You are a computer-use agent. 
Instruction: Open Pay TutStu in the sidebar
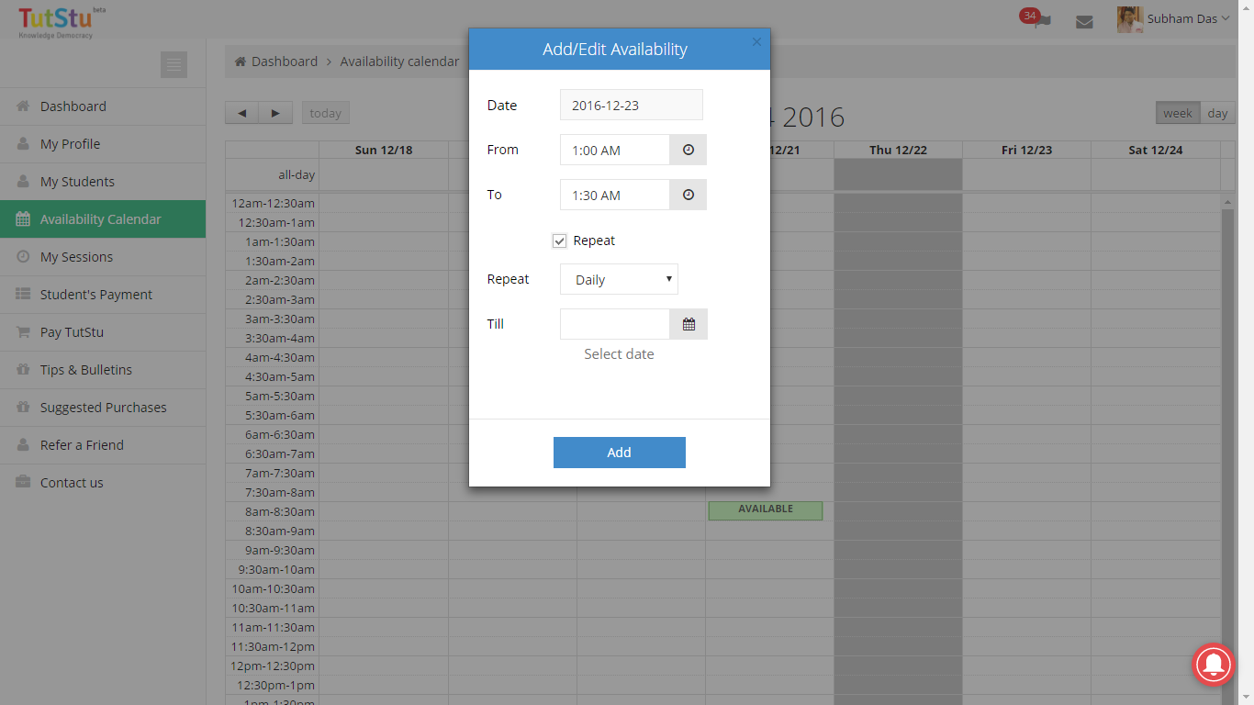pos(103,332)
